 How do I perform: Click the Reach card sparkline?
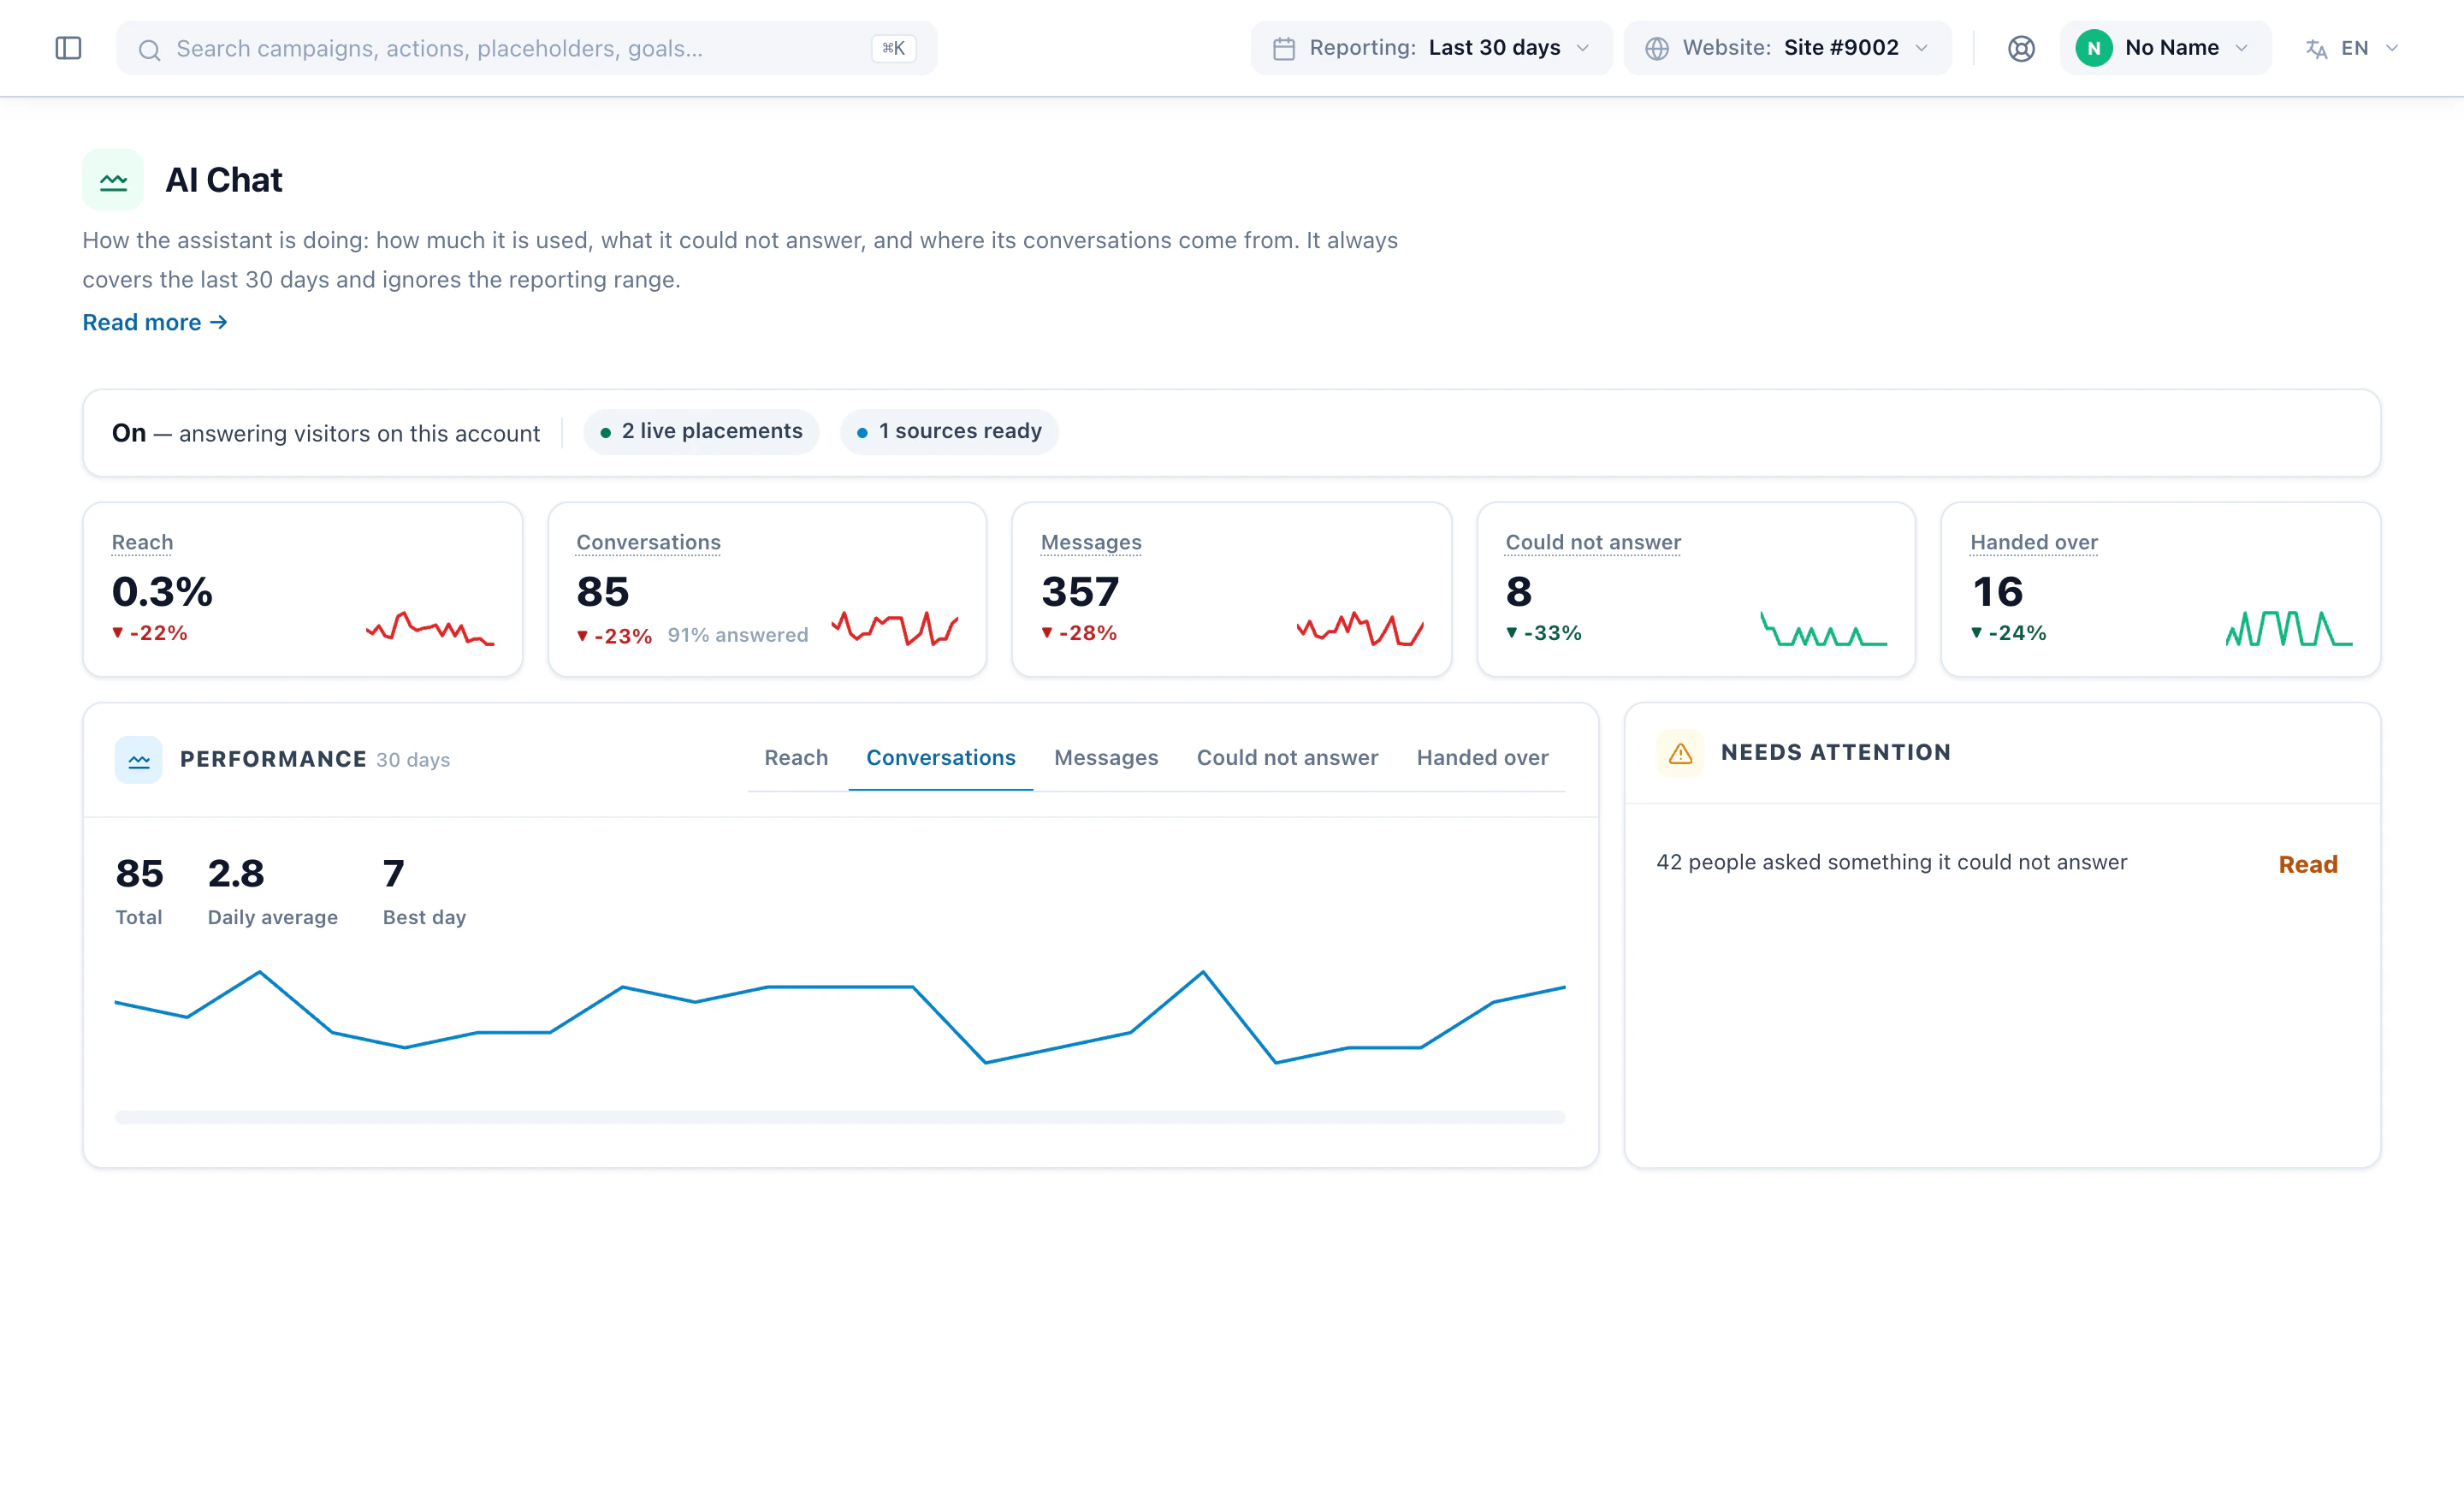430,628
